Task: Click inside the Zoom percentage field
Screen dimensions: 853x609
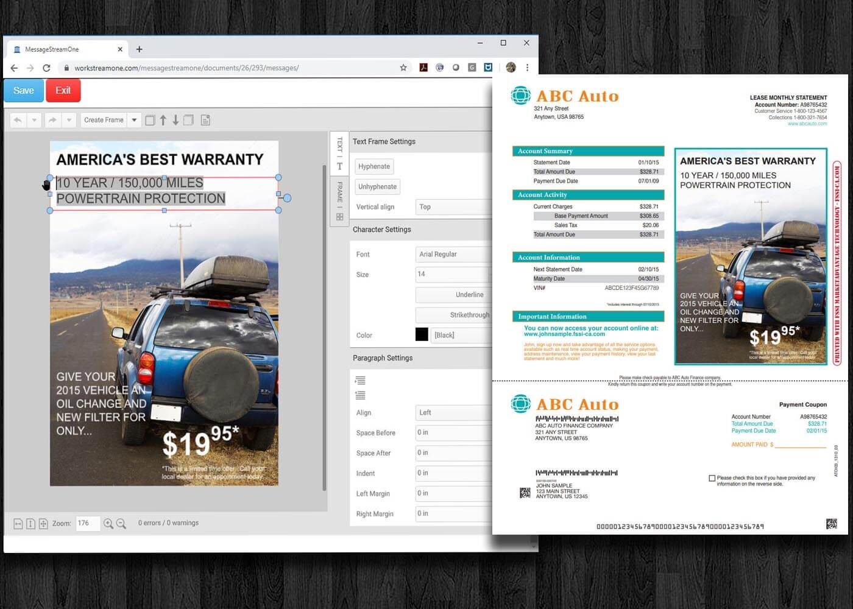Action: click(x=88, y=523)
